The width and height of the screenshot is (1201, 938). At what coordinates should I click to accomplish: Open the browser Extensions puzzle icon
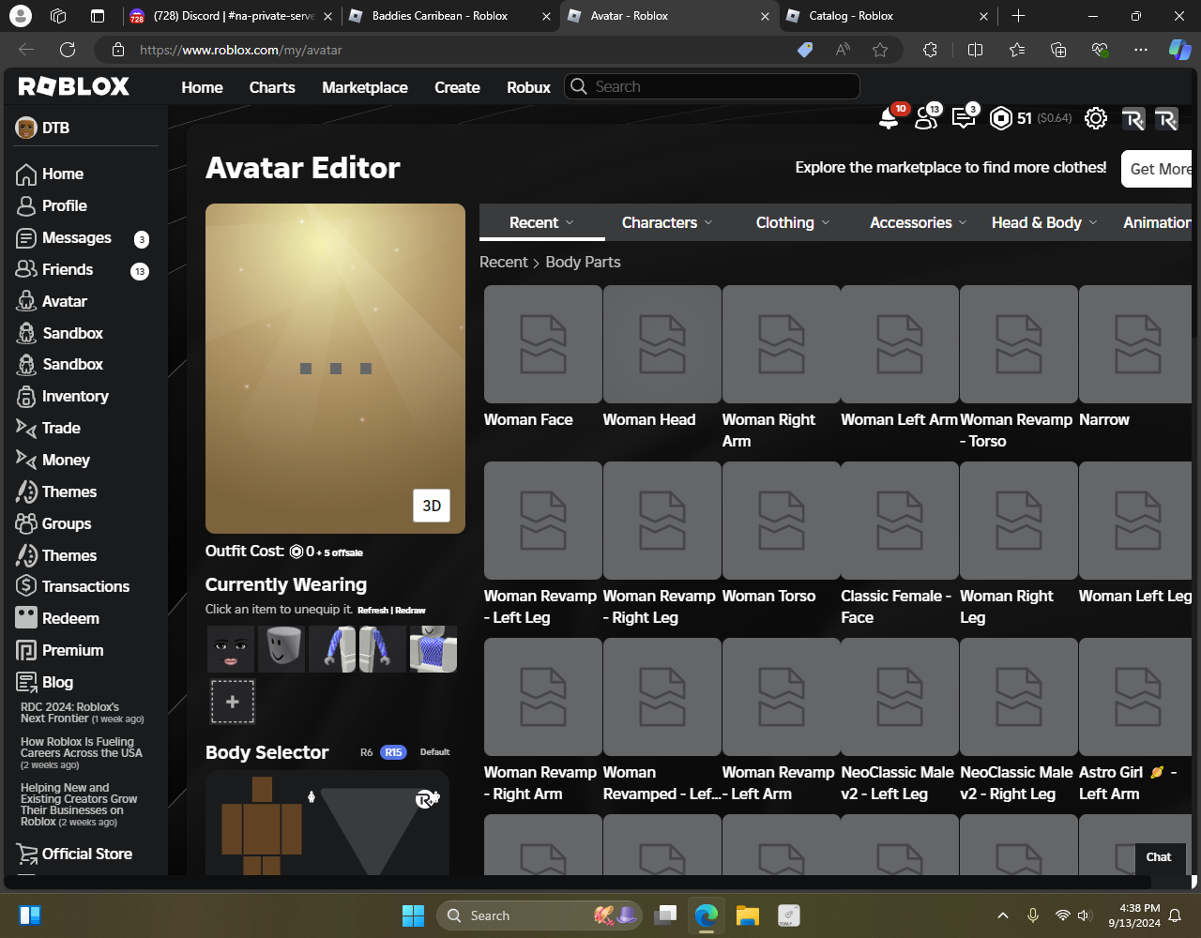[930, 50]
